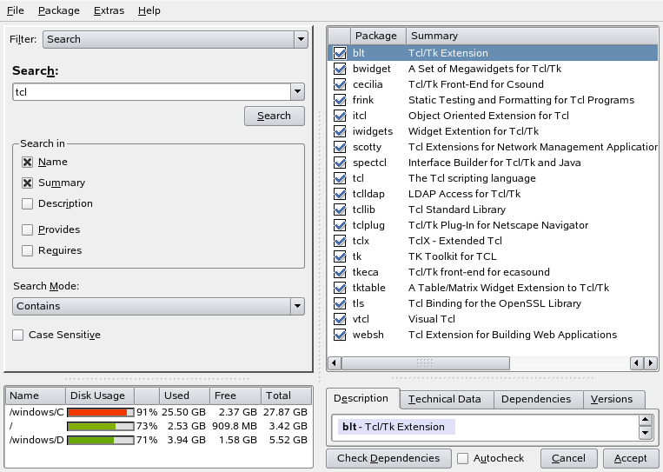Image resolution: width=663 pixels, height=472 pixels.
Task: Toggle the tk package checkbox
Action: [340, 256]
